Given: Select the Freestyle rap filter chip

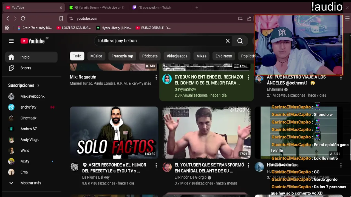Looking at the screenshot, I should point(122,56).
